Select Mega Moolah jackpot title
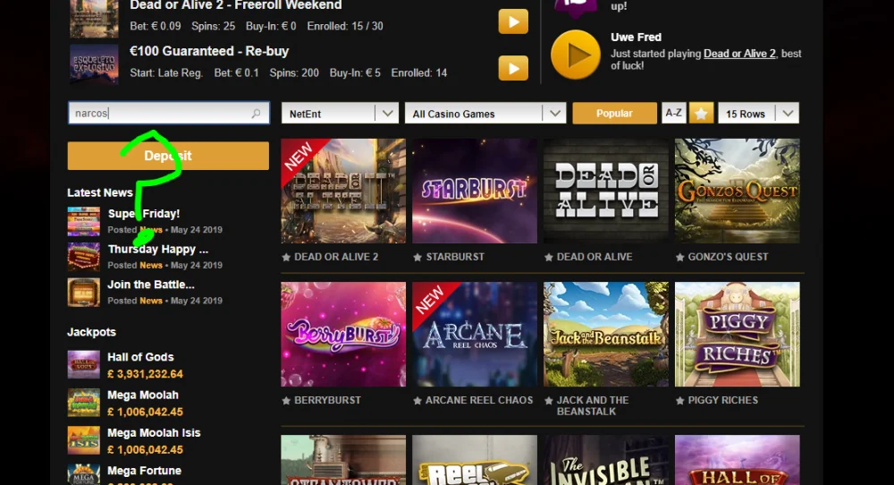 click(x=143, y=395)
